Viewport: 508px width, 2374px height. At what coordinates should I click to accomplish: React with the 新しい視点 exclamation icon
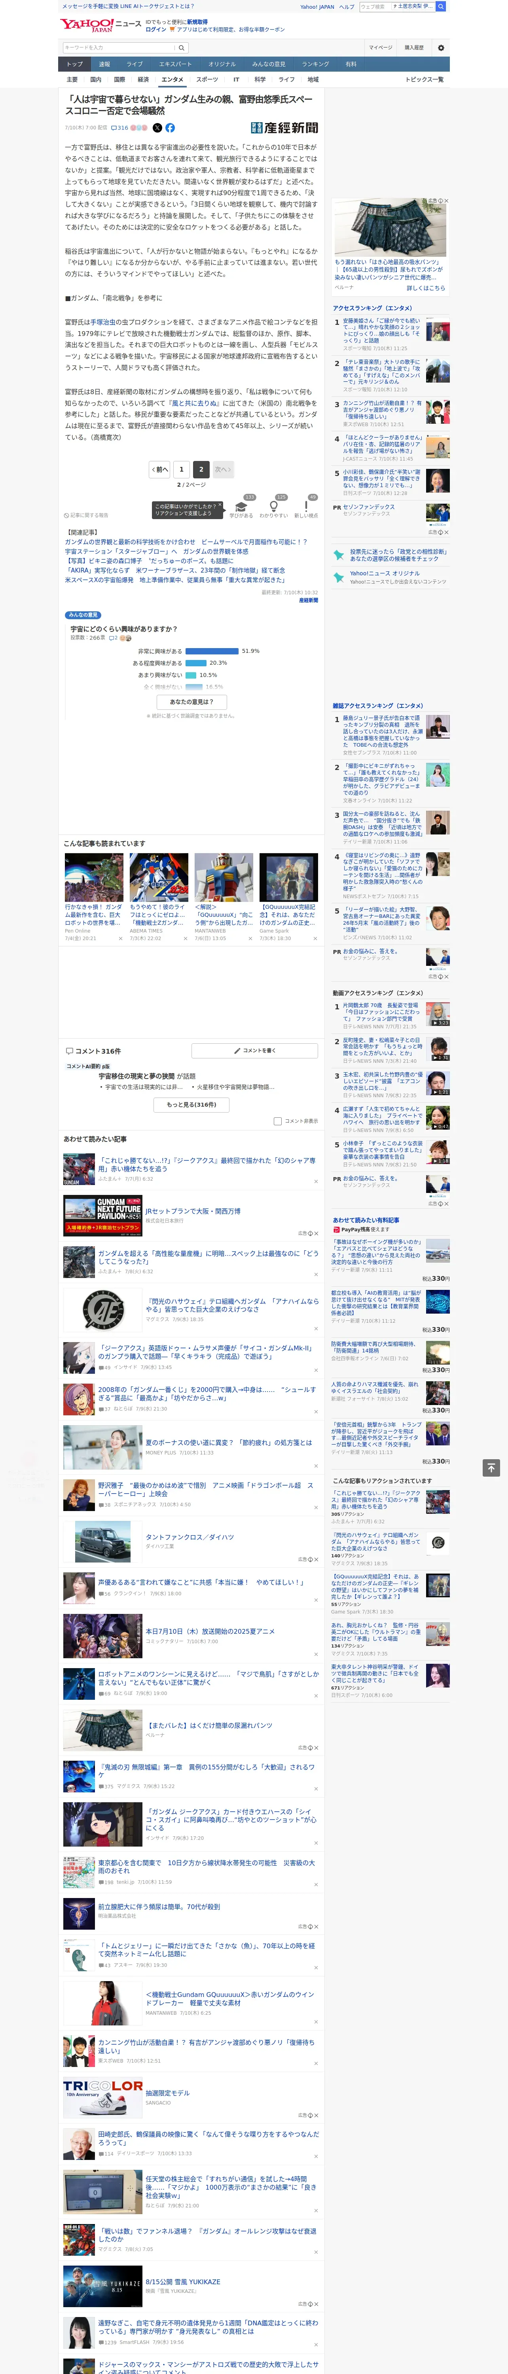[306, 507]
